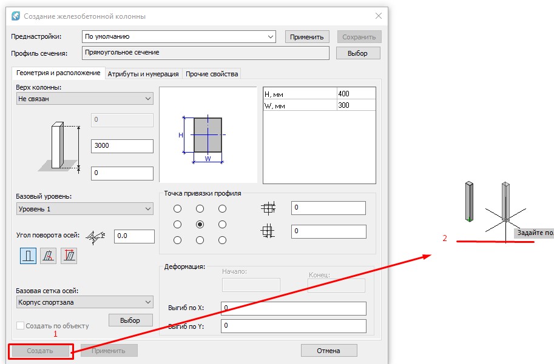This screenshot has height=364, width=554.
Task: Select the bottom-right profile anchor point
Action: pos(222,240)
